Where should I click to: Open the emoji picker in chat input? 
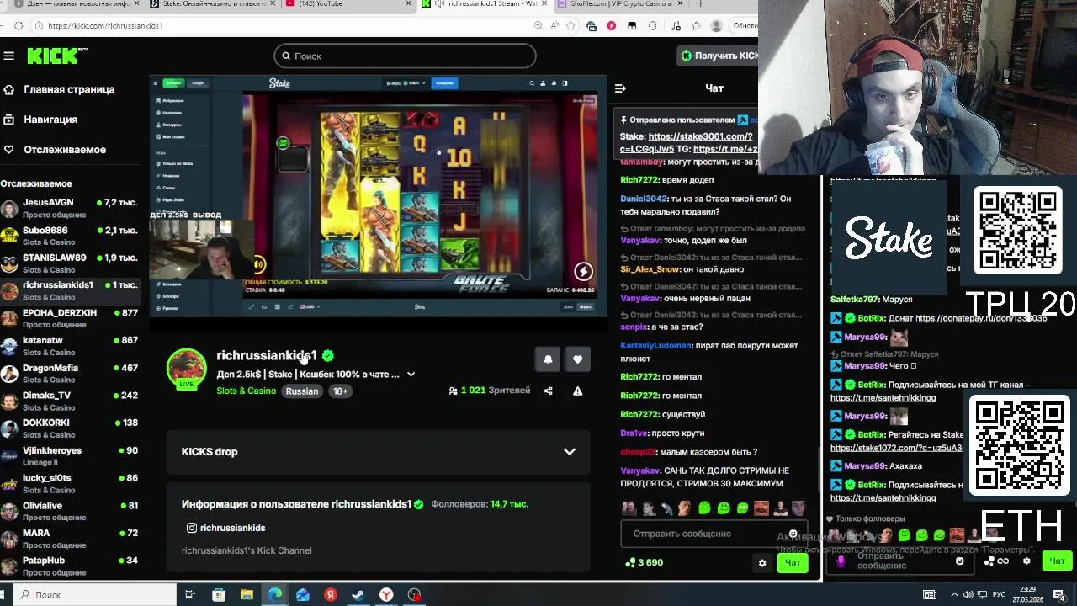793,534
